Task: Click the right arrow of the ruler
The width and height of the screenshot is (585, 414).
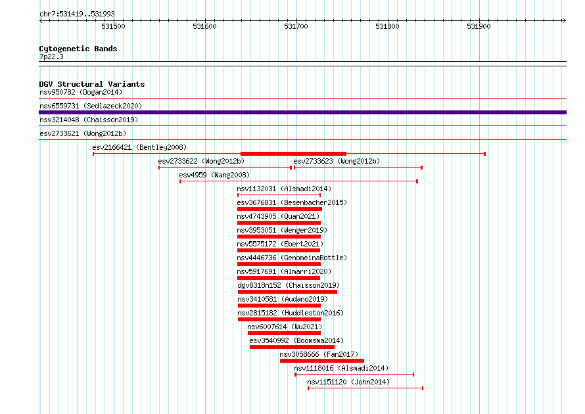Action: [564, 21]
